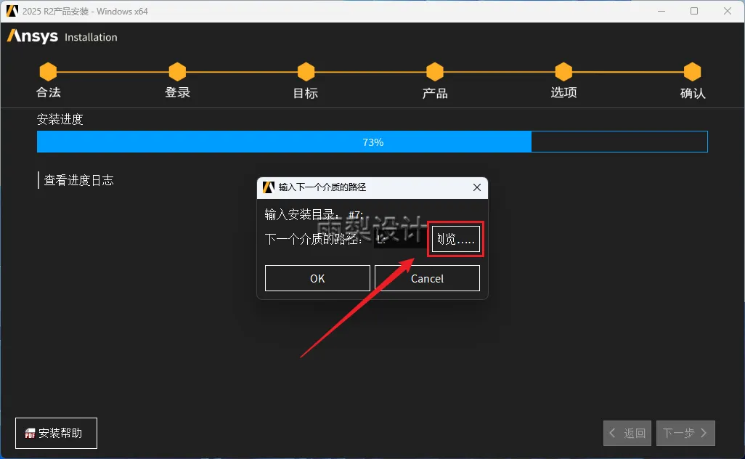The height and width of the screenshot is (459, 745).
Task: Select the 产品 step hexagon
Action: [435, 72]
